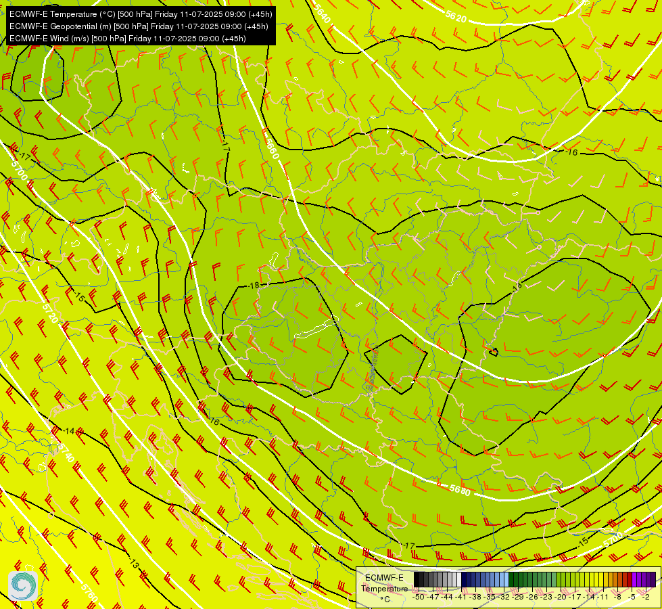This screenshot has height=609, width=662.
Task: Select the ECMWF-E Temperature 500 hPa title line
Action: point(141,14)
